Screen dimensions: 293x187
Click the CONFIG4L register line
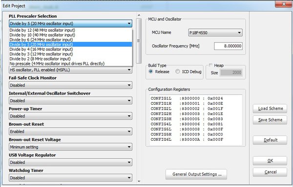point(187,124)
